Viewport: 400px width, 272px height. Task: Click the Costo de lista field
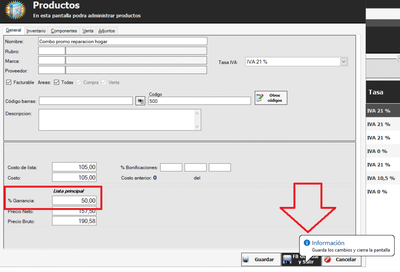74,167
